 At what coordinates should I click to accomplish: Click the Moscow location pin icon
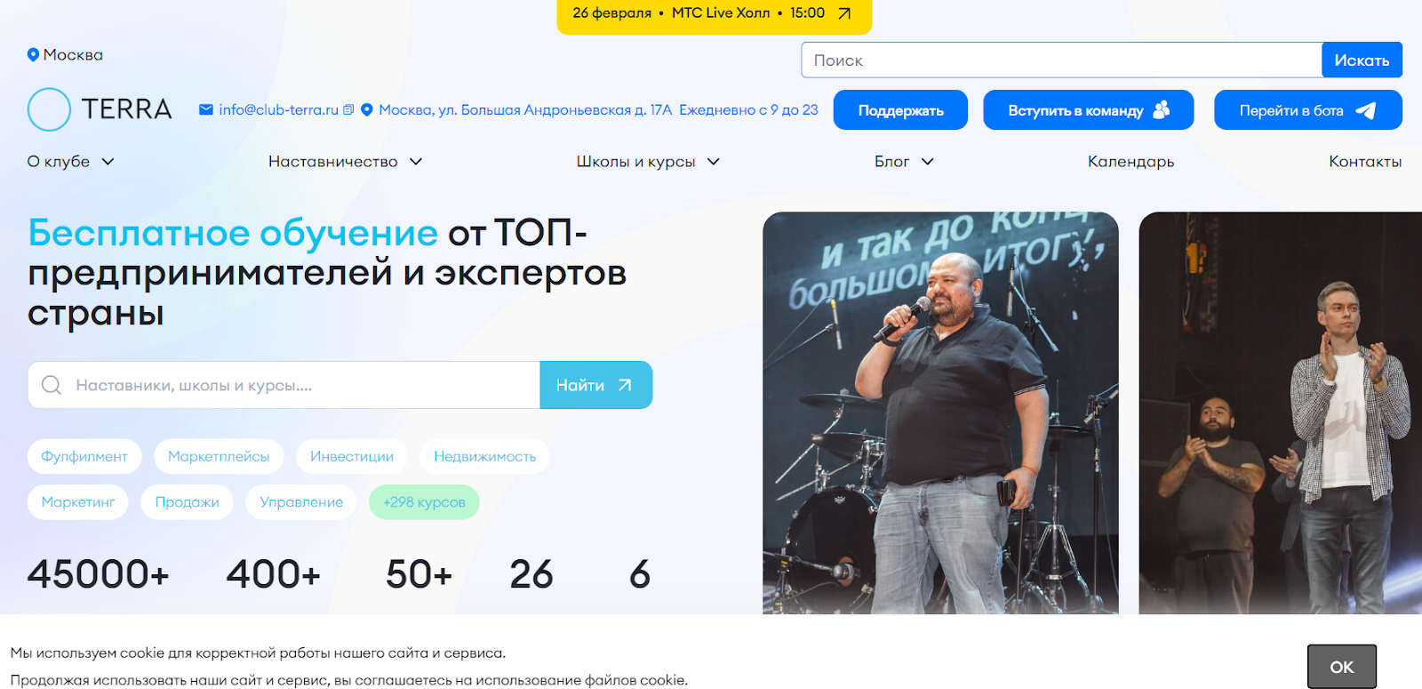(x=33, y=55)
